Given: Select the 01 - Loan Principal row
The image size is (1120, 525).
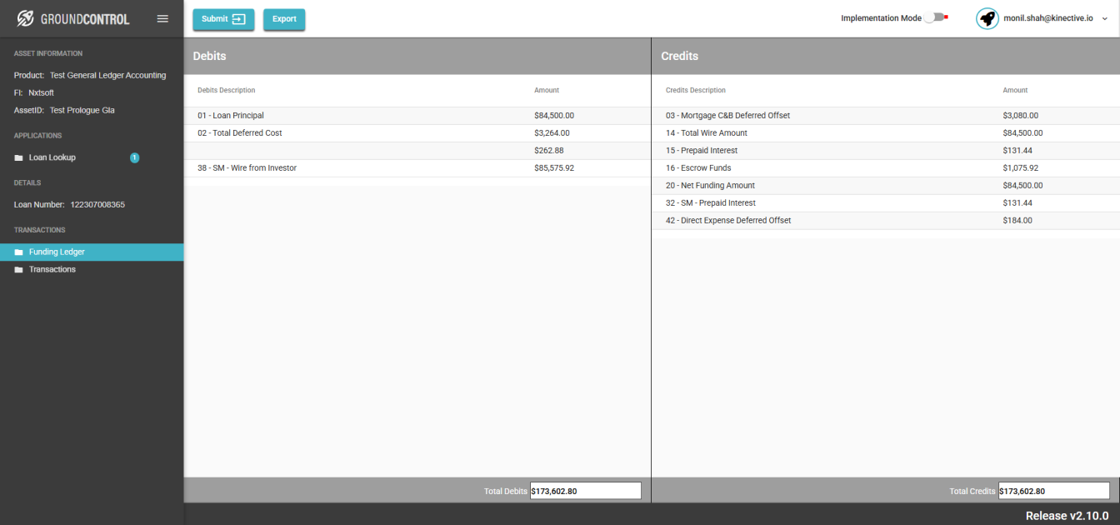Looking at the screenshot, I should click(x=417, y=116).
